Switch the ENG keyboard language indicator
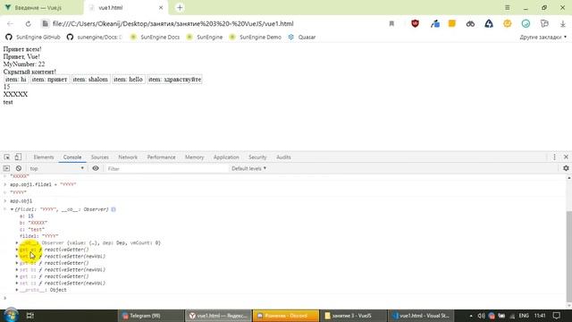The image size is (572, 322). pyautogui.click(x=524, y=316)
